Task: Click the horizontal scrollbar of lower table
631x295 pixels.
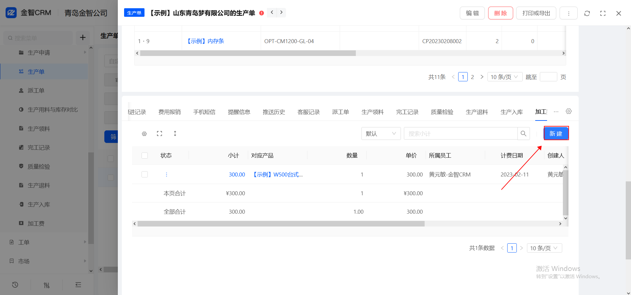Action: pyautogui.click(x=281, y=224)
